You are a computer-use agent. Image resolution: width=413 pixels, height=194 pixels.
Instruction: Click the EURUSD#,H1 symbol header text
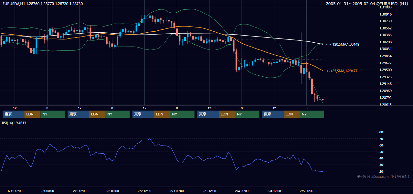coord(42,4)
